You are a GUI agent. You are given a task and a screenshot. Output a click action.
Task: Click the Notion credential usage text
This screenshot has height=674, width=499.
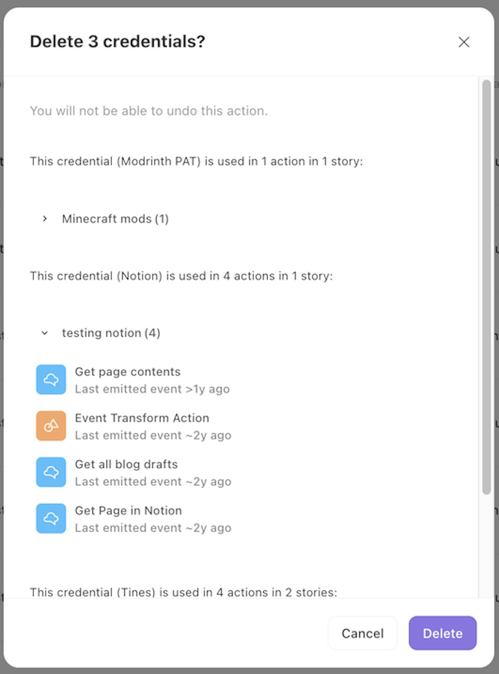[181, 276]
